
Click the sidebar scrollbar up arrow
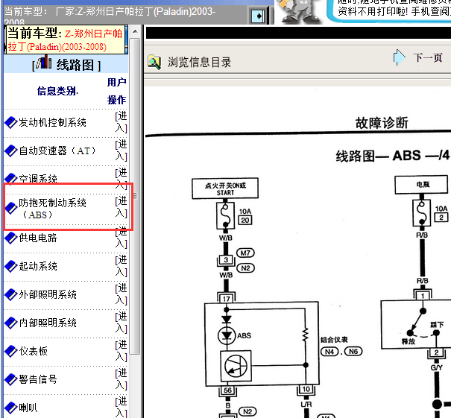pos(135,31)
